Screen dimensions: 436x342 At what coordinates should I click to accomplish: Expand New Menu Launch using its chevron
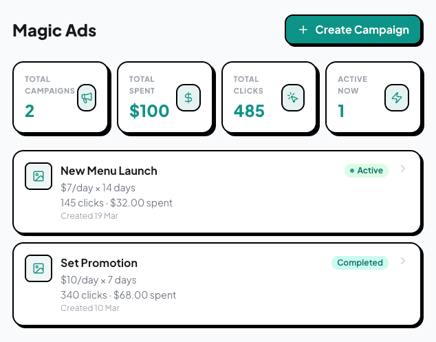coord(403,169)
